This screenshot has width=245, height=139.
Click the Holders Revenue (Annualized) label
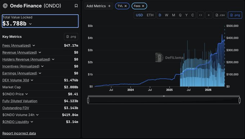(x=26, y=59)
